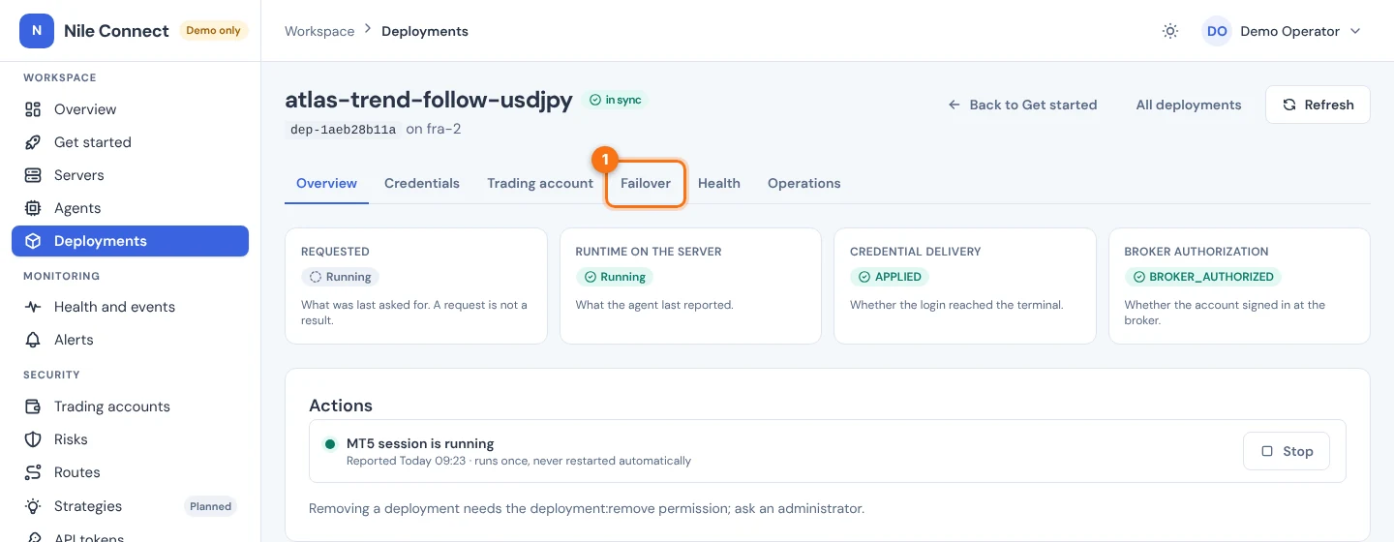The height and width of the screenshot is (542, 1394).
Task: Click the Back to Get started link
Action: 1022,105
